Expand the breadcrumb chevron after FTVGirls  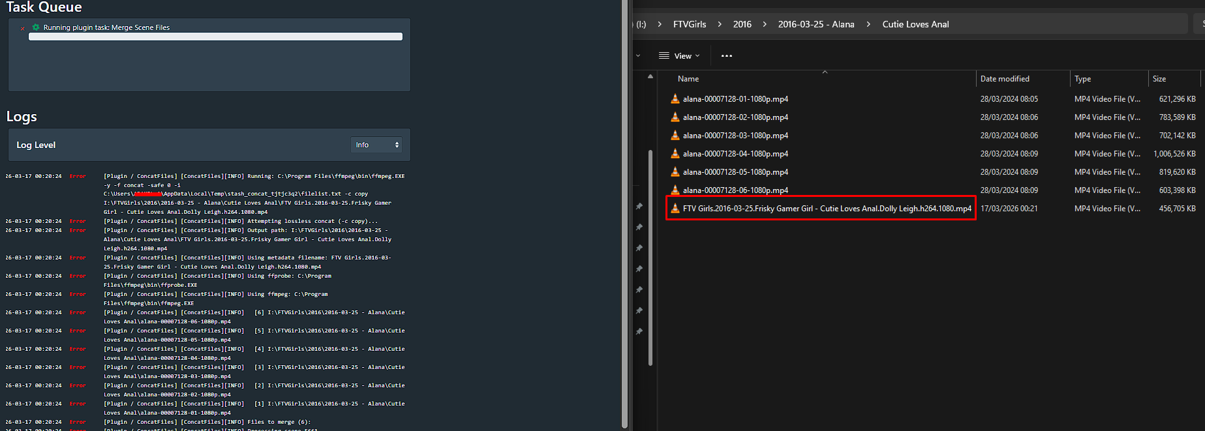[720, 24]
